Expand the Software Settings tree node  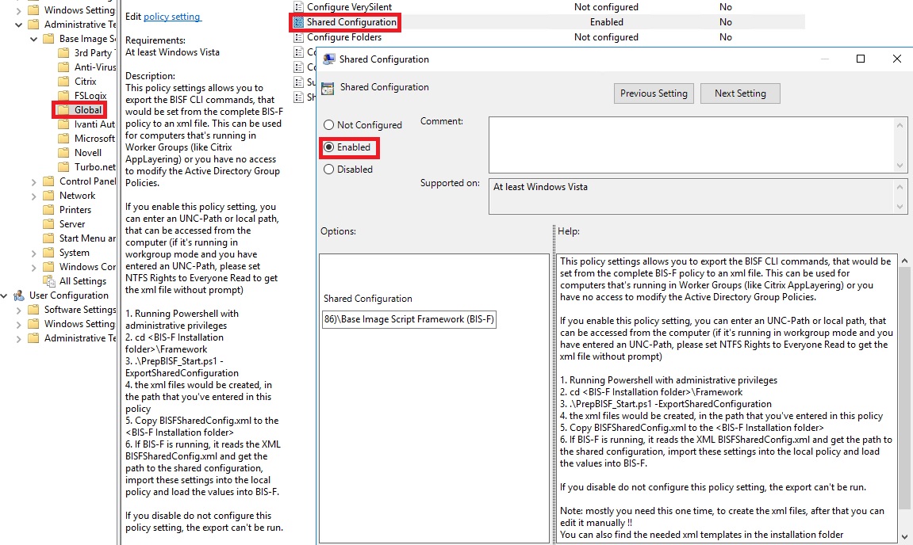tap(18, 310)
